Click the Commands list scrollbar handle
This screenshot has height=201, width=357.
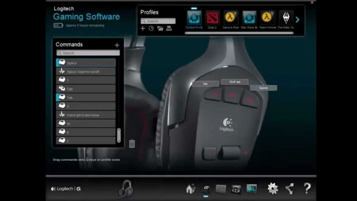119,135
